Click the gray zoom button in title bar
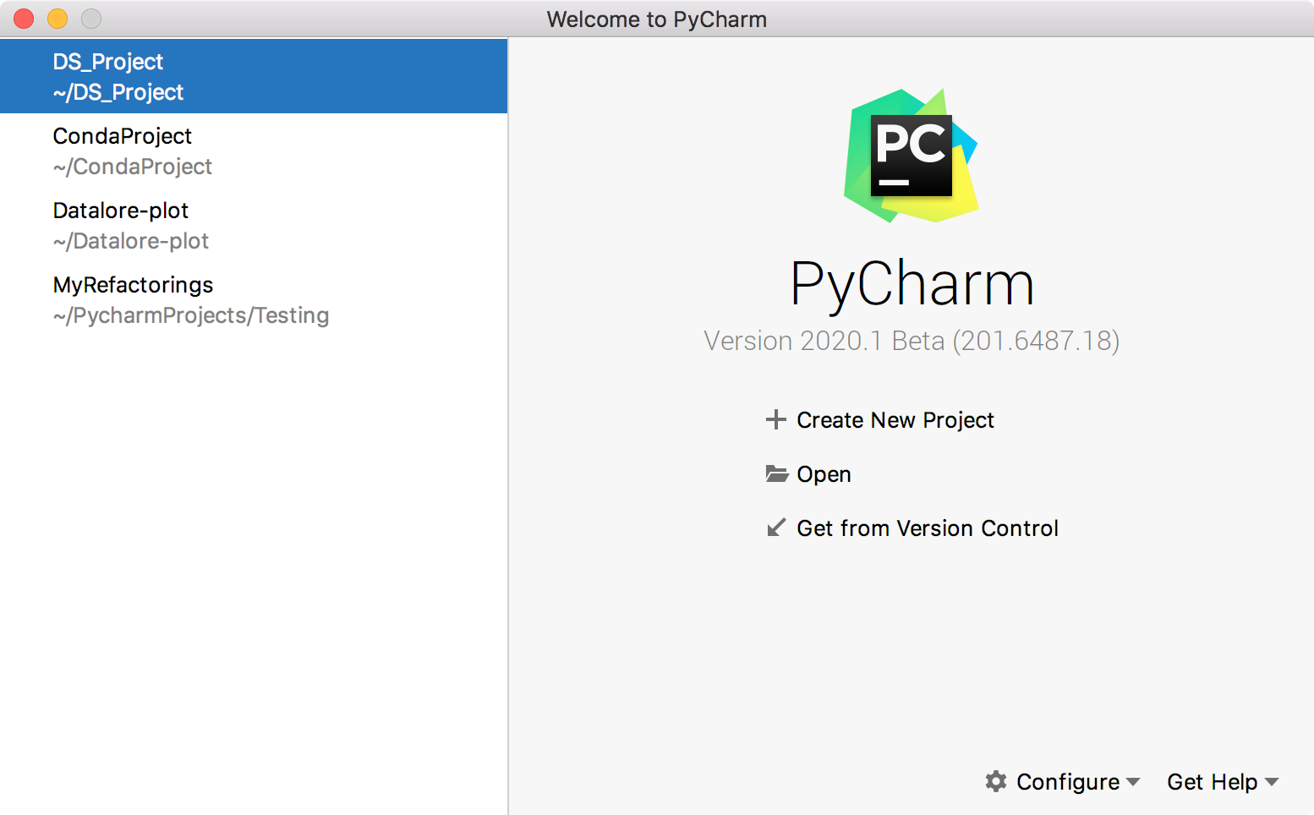This screenshot has height=815, width=1314. 91,19
